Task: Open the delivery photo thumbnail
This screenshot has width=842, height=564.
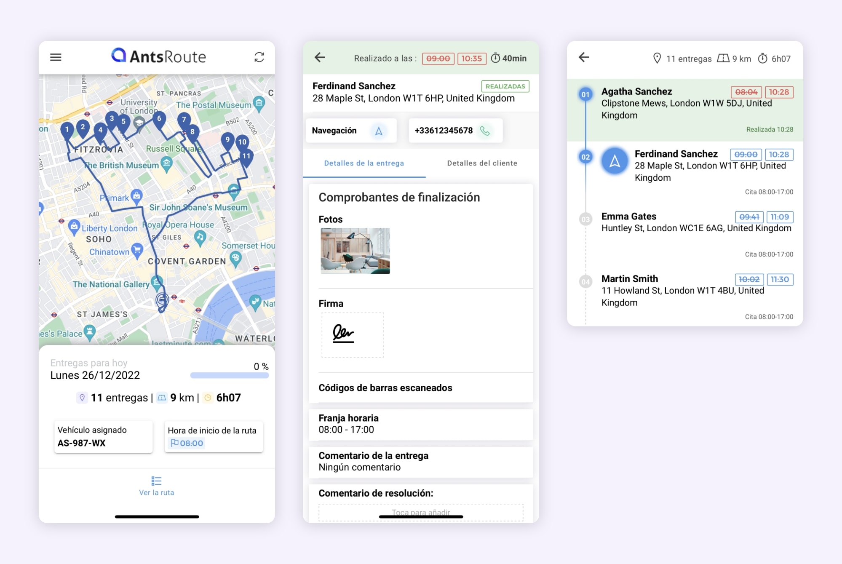Action: [355, 251]
